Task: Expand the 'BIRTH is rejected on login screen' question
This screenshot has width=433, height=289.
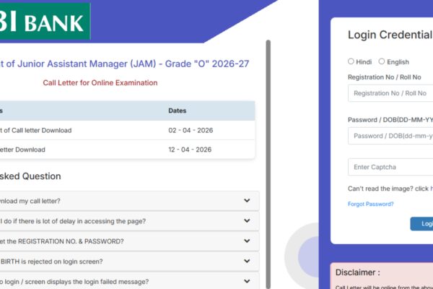Action: [129, 262]
